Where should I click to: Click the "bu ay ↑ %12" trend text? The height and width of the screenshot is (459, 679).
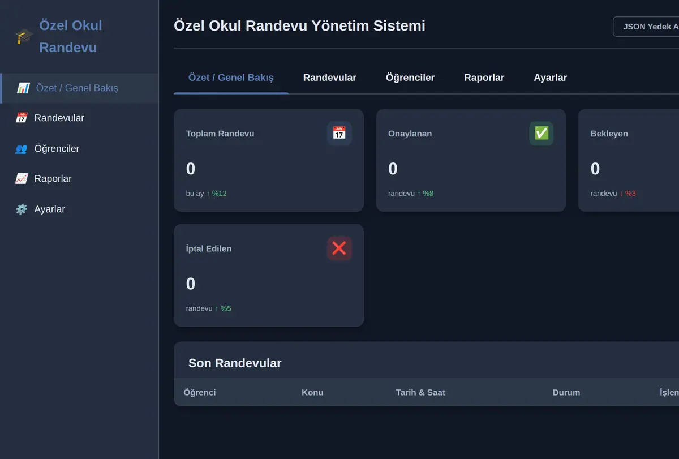[x=207, y=194]
